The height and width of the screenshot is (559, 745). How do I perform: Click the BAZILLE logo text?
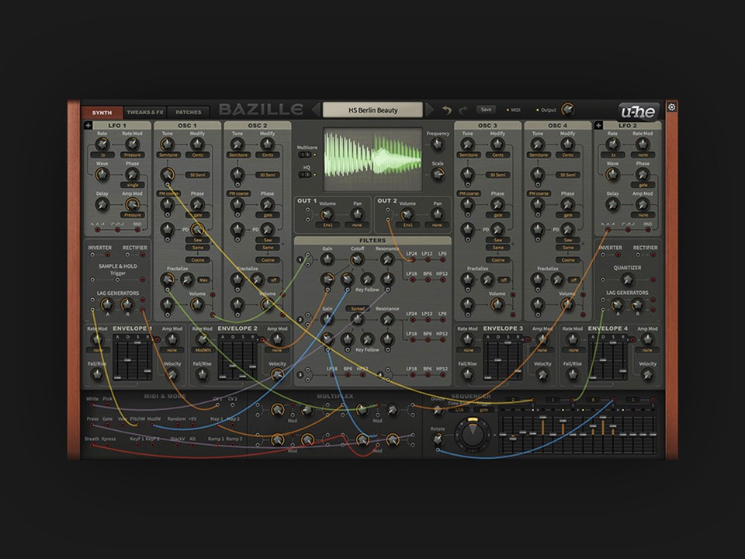point(261,110)
